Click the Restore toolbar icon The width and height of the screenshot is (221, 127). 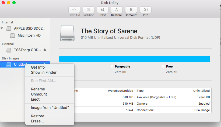(116, 9)
